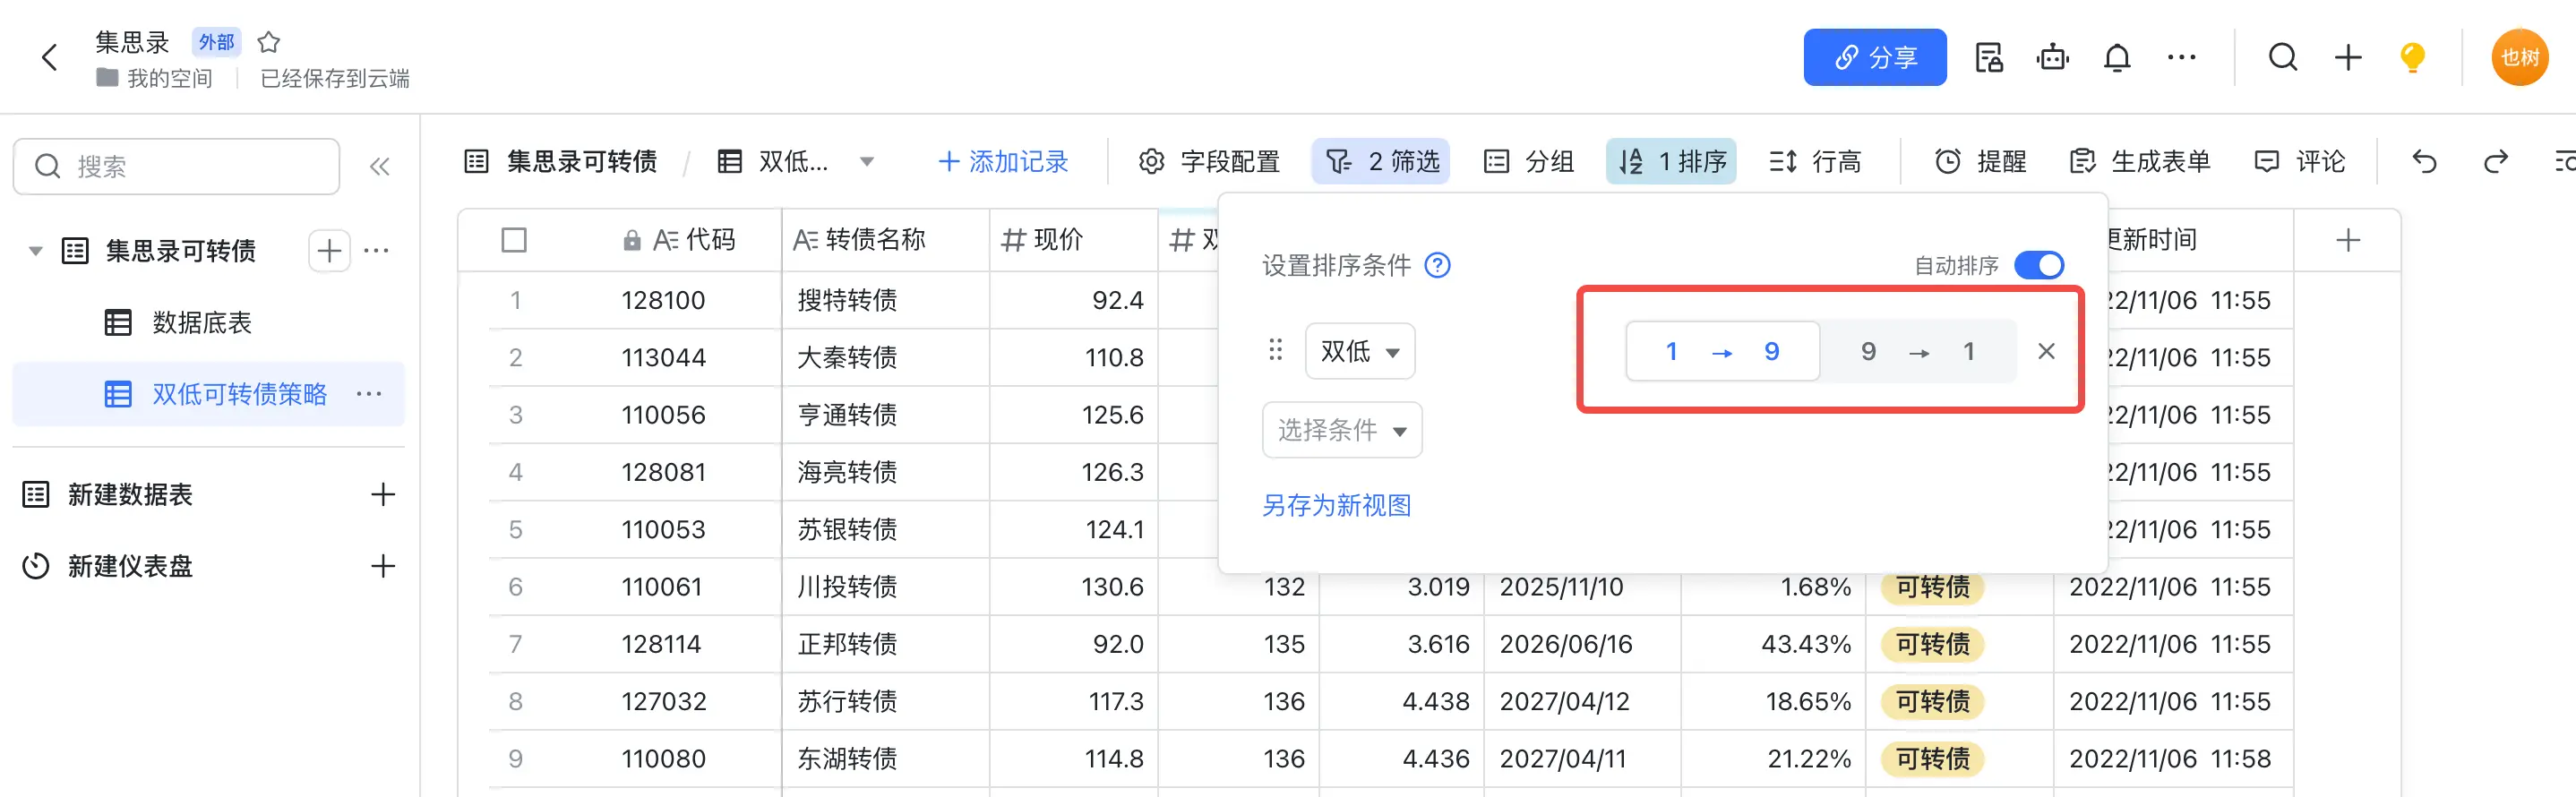Viewport: 2576px width, 797px height.
Task: Toggle the 自动排序 switch
Action: [x=2038, y=265]
